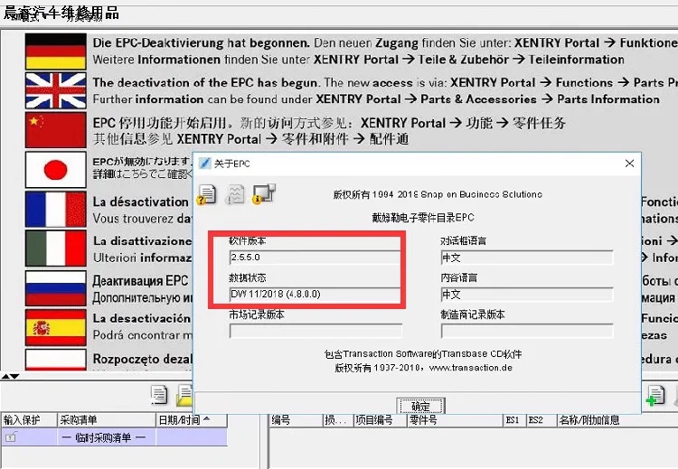The width and height of the screenshot is (678, 469).
Task: Click the greyed-out wavy document icon in the dialog
Action: pyautogui.click(x=236, y=195)
